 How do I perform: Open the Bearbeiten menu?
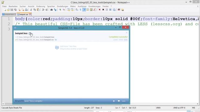coord(13,6)
